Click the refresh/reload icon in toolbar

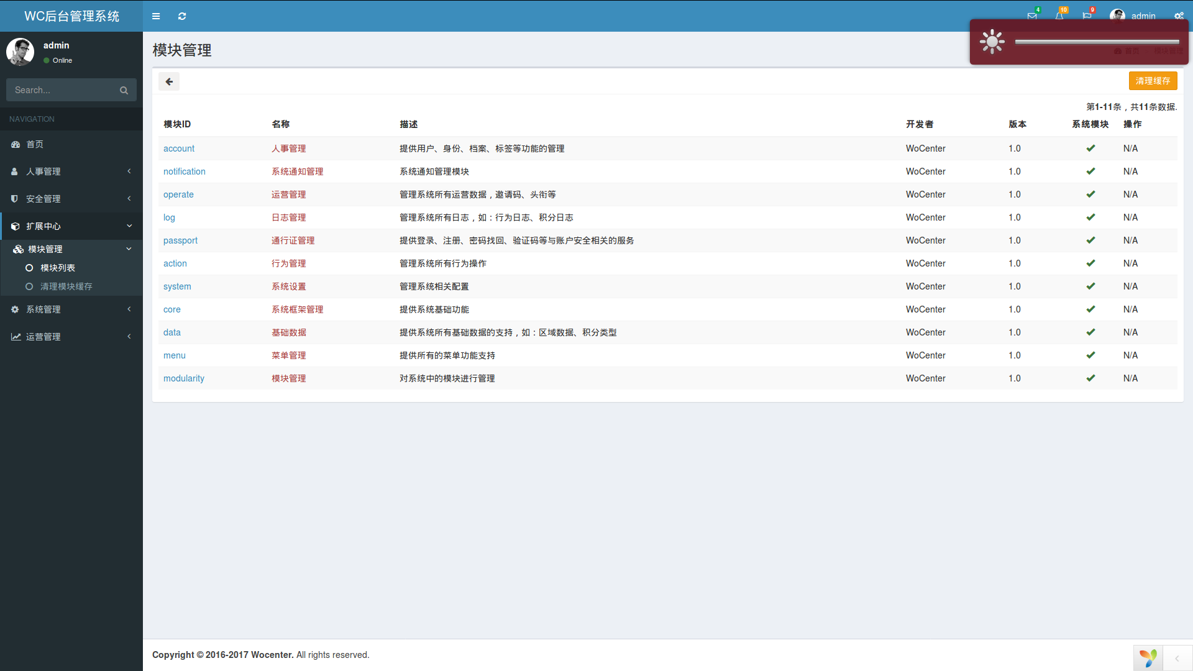(x=183, y=16)
